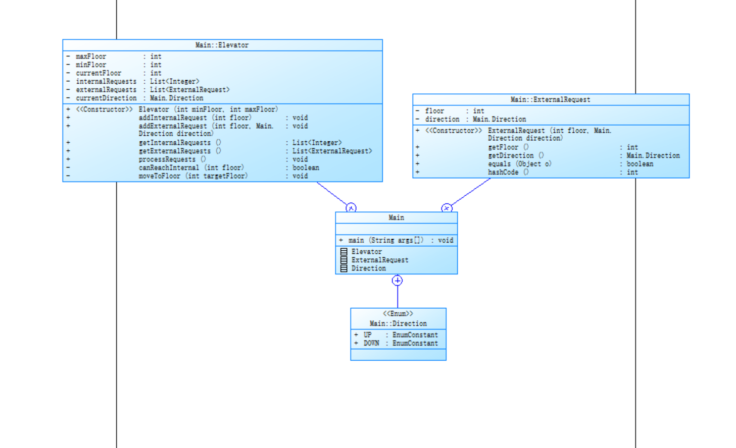Select the floor attribute in ExternalRequest
The width and height of the screenshot is (736, 448).
coord(450,111)
